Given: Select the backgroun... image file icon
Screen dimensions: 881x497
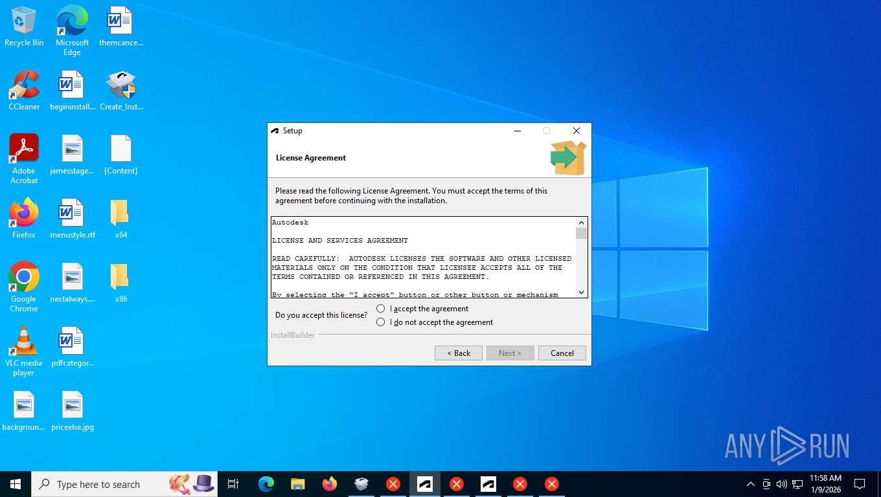Looking at the screenshot, I should click(24, 412).
